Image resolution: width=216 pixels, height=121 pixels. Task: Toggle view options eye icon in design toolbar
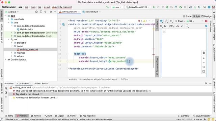tap(161, 26)
